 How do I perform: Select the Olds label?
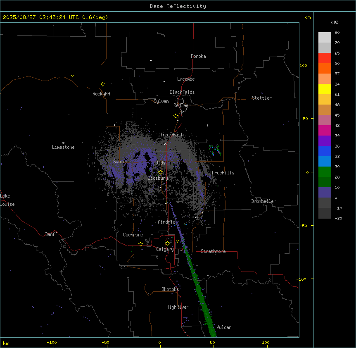(160, 163)
